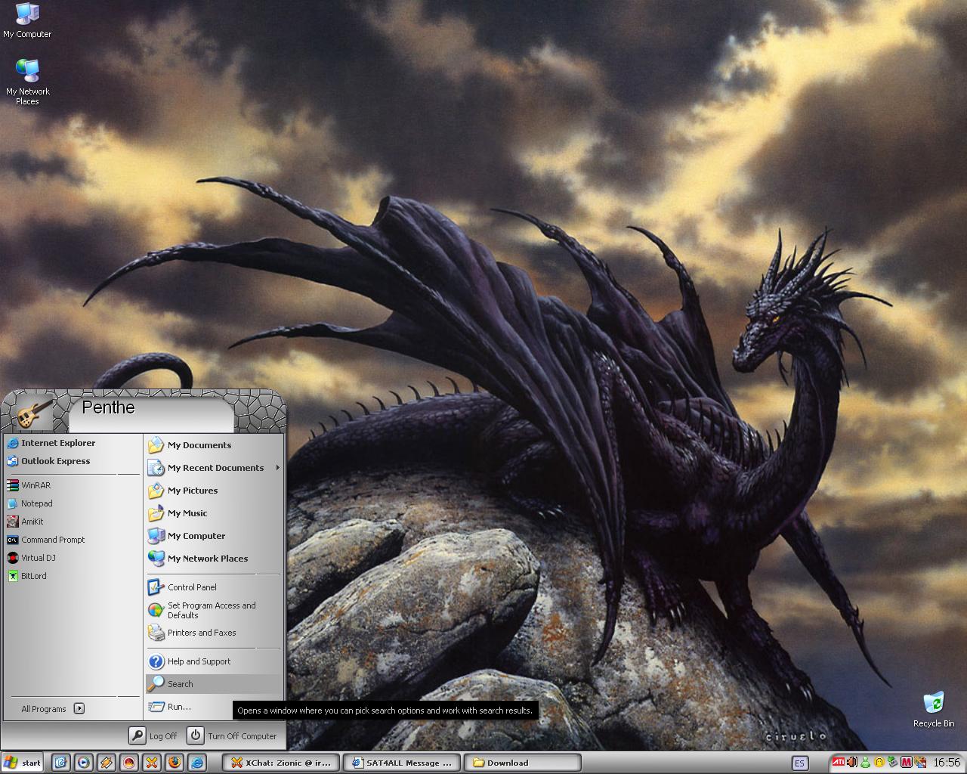
Task: Open My Network Places in start menu
Action: tap(214, 559)
